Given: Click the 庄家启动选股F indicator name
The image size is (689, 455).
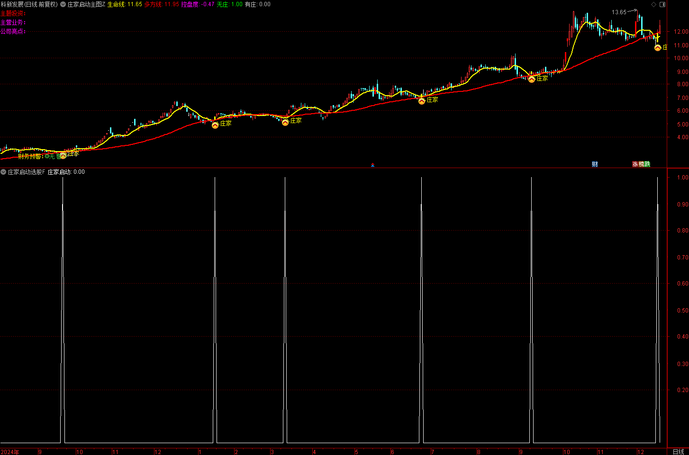Looking at the screenshot, I should pos(27,172).
